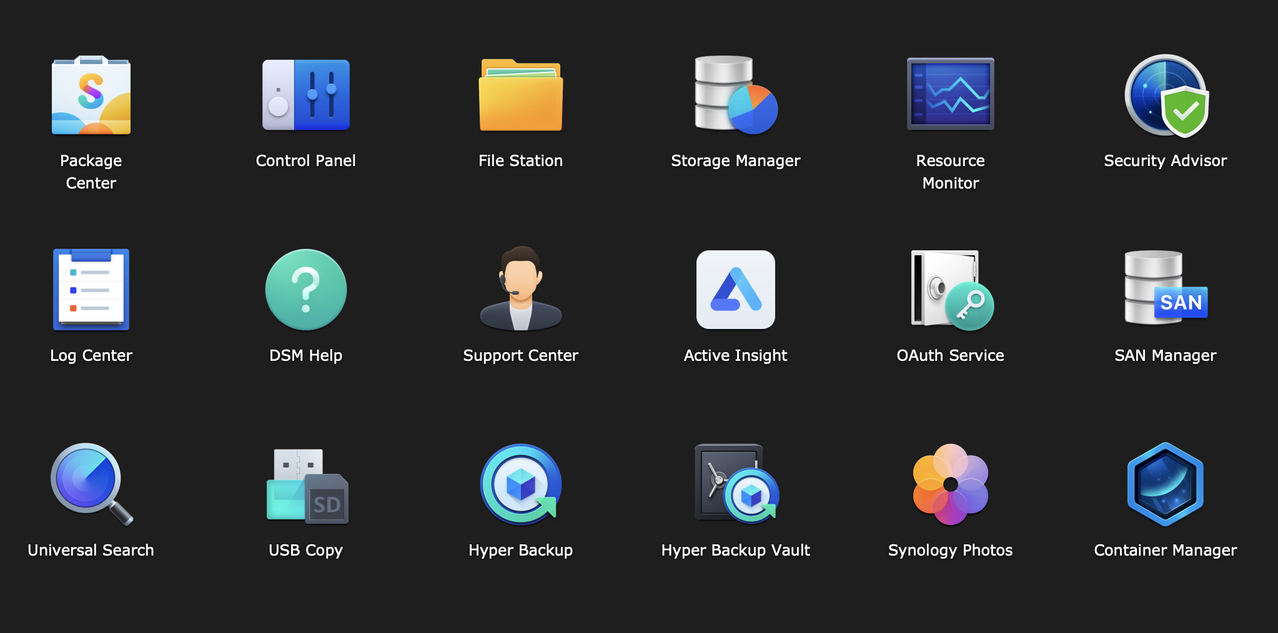This screenshot has width=1278, height=633.
Task: Open the File Station folder icon
Action: (521, 95)
